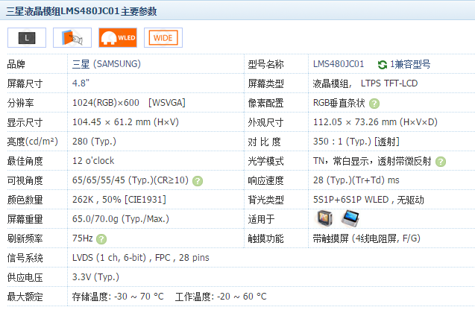Click the 信号系统 row label
This screenshot has height=310, width=475.
[25, 259]
